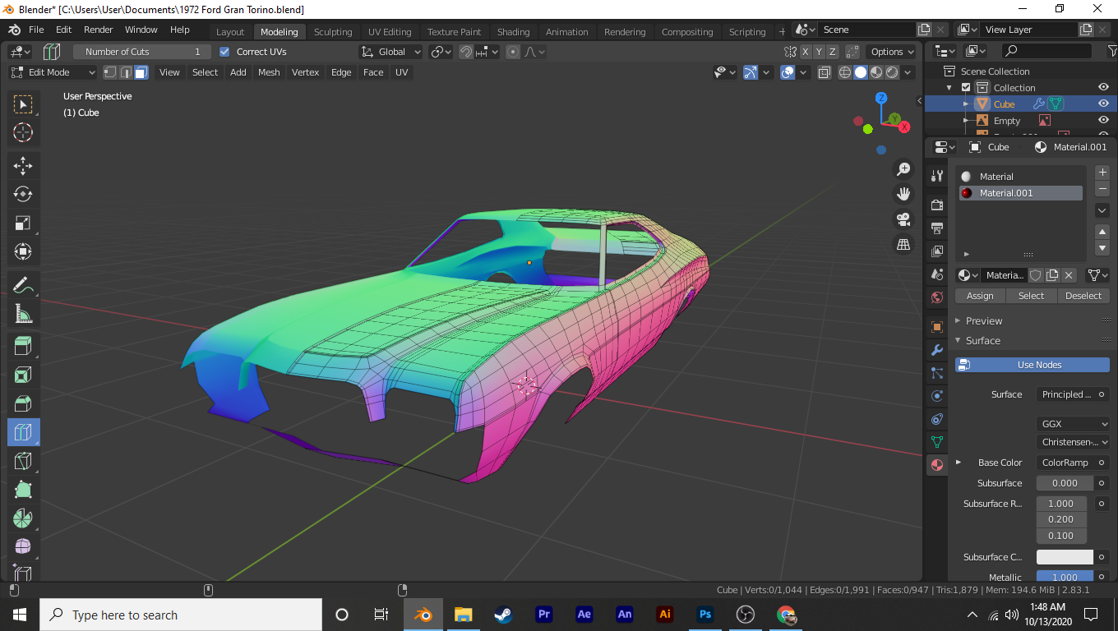
Task: Open the Render menu
Action: click(99, 30)
